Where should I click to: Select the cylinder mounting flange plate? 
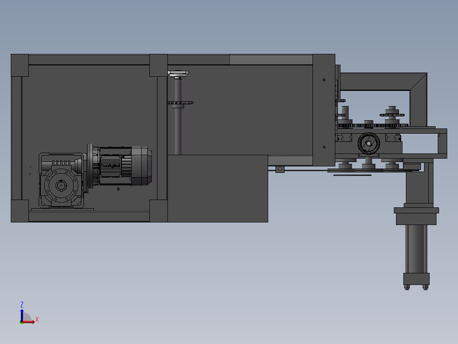416,210
